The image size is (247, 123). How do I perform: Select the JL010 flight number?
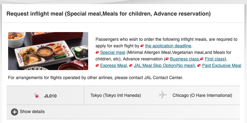[50, 96]
